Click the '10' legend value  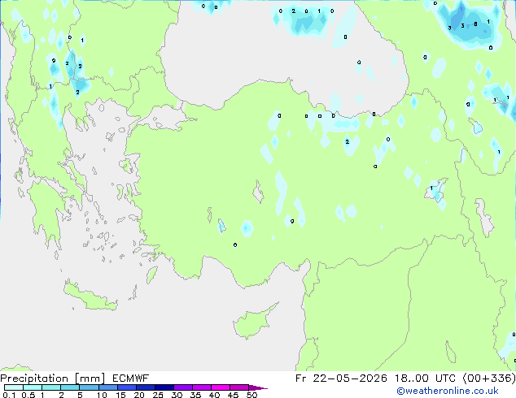pos(102,395)
